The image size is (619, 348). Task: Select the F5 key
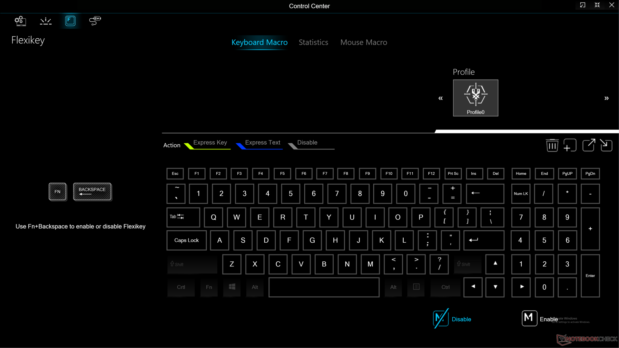click(x=282, y=174)
